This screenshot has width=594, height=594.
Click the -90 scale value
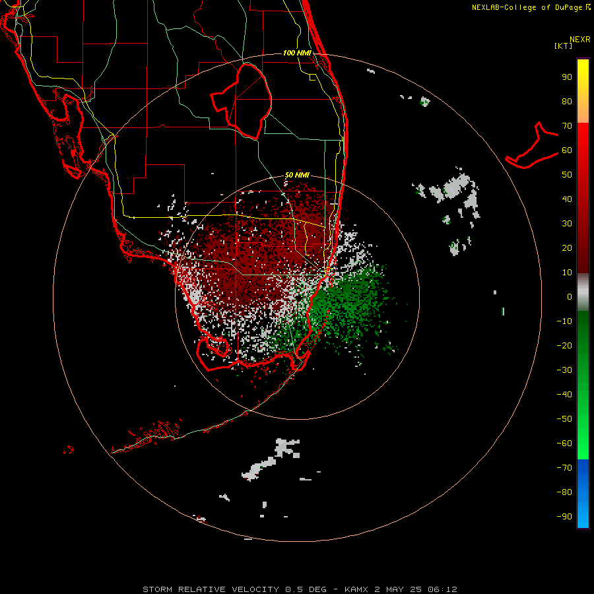564,517
